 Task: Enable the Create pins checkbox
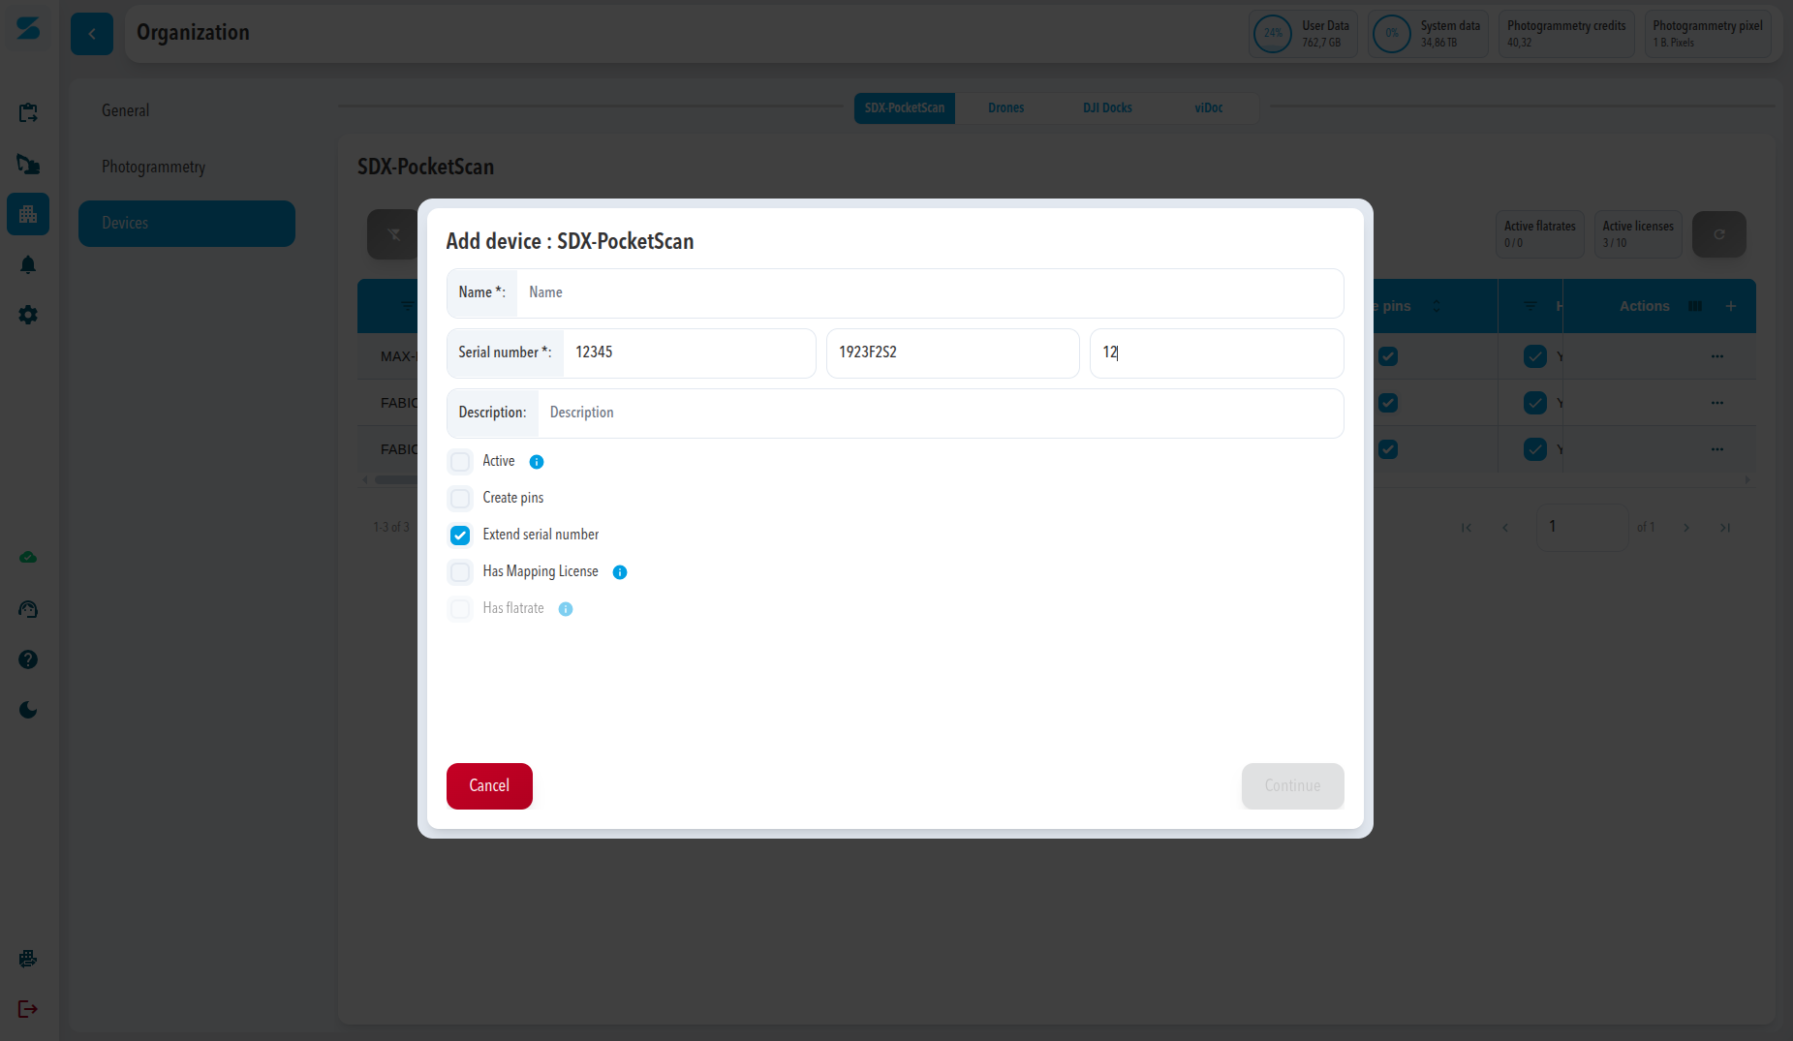pyautogui.click(x=460, y=499)
